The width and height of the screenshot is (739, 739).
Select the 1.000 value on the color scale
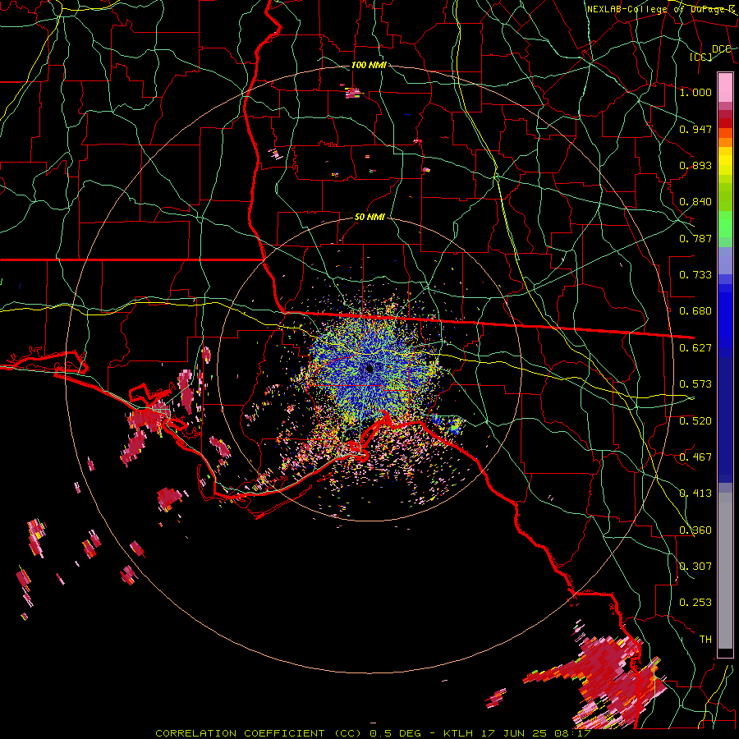(x=695, y=92)
